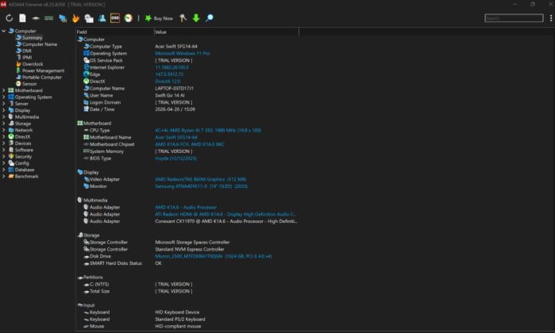Expand the Storage tree node

[x=3, y=124]
